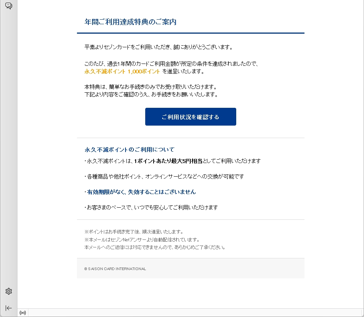Click the セゾンNetアンサー auto-send notice line

point(142,239)
